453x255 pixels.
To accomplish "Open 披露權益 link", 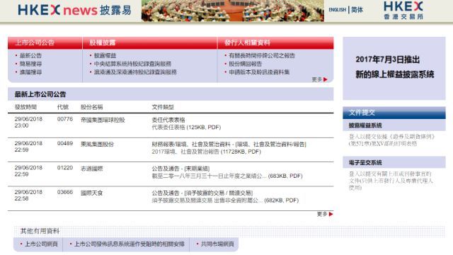I will (x=105, y=55).
